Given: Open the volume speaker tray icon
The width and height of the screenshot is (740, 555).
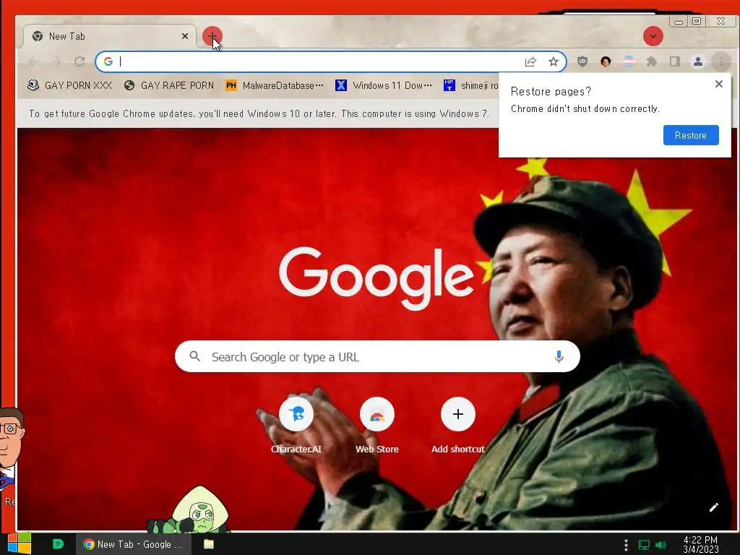Looking at the screenshot, I should pyautogui.click(x=661, y=545).
